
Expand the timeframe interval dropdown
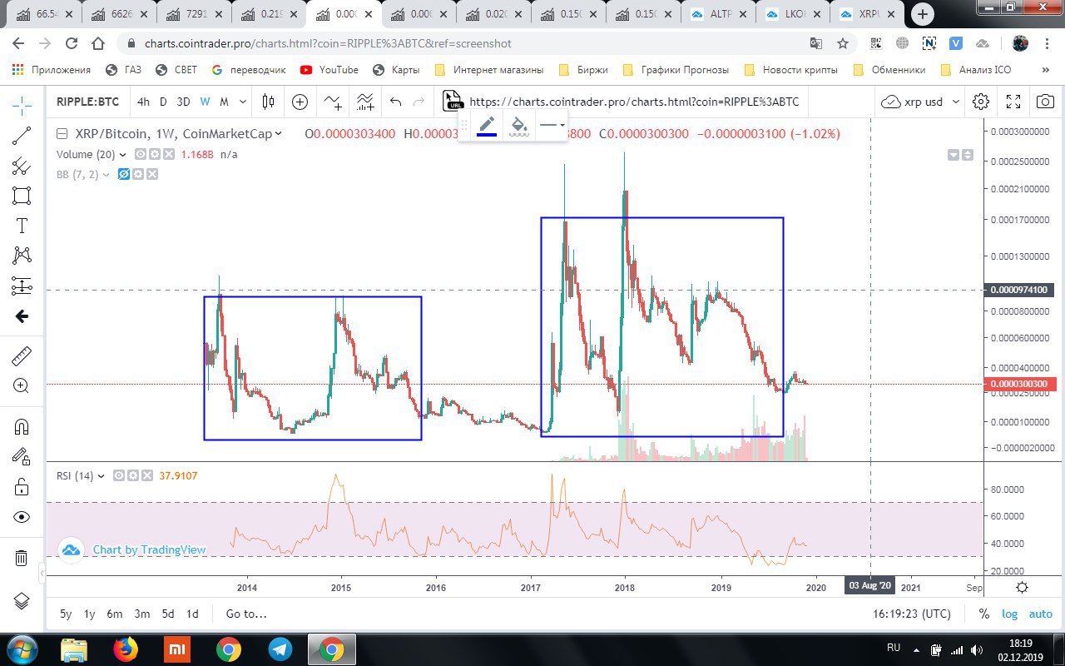243,102
